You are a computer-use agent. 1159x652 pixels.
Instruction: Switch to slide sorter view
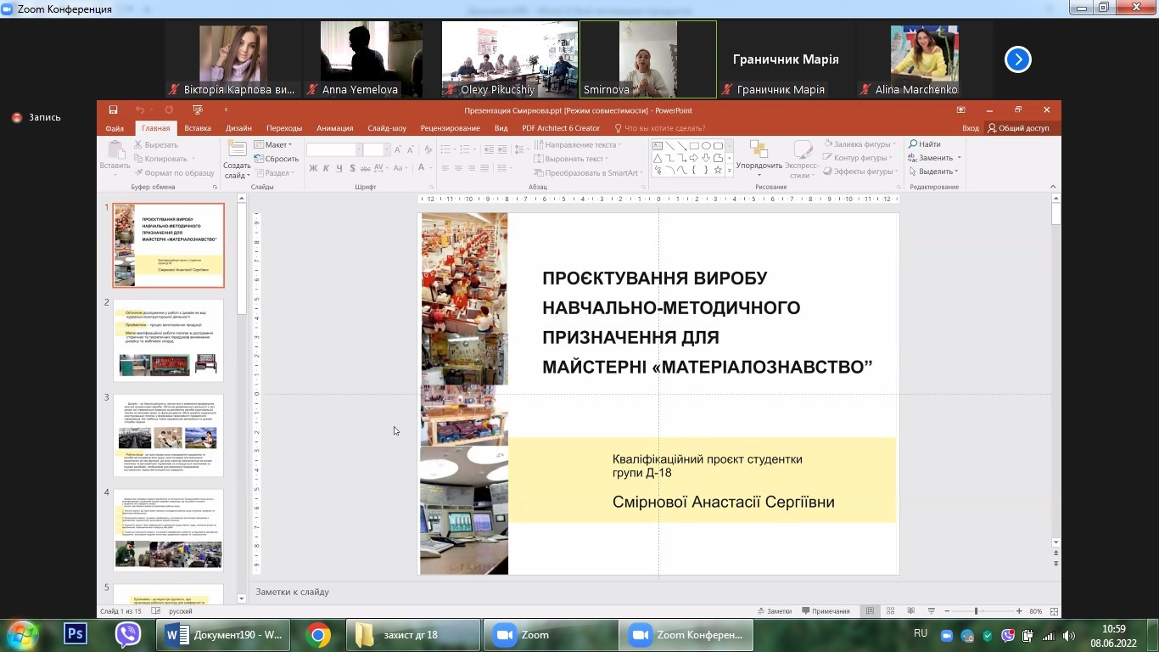coord(890,611)
